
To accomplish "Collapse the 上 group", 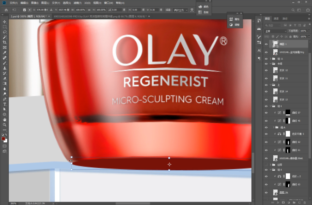I will click(271, 85).
